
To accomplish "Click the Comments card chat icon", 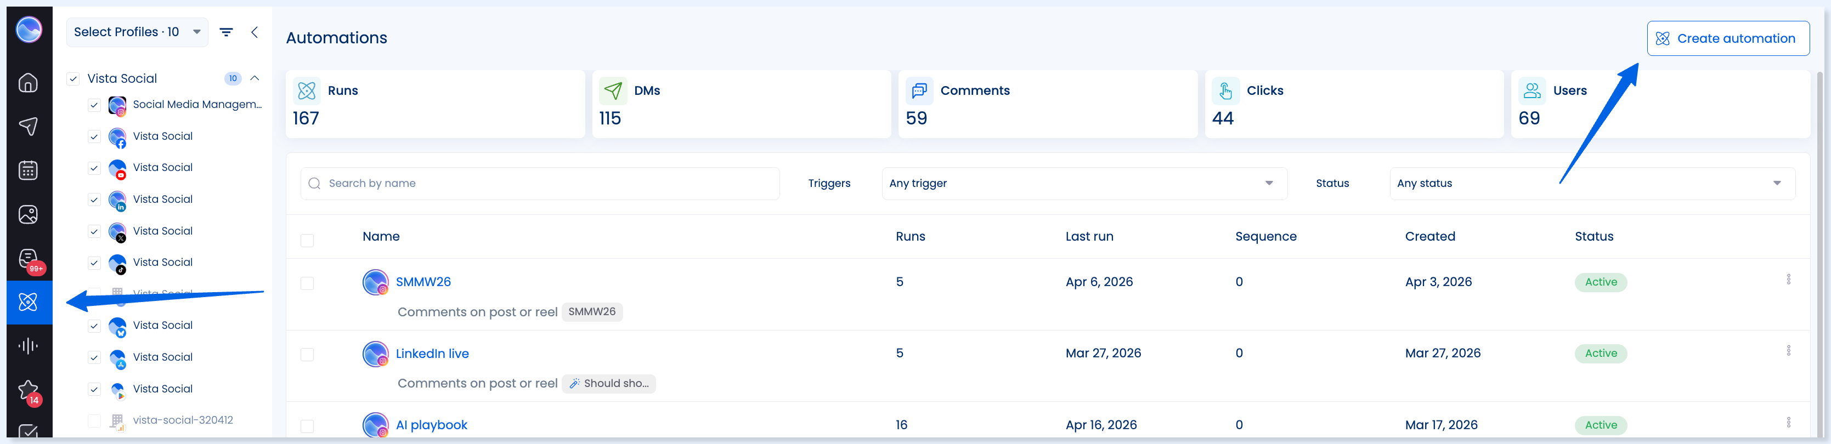I will coord(920,91).
